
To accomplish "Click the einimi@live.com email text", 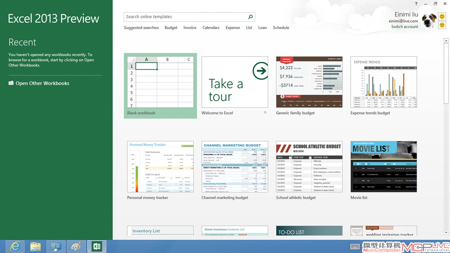I will (403, 21).
